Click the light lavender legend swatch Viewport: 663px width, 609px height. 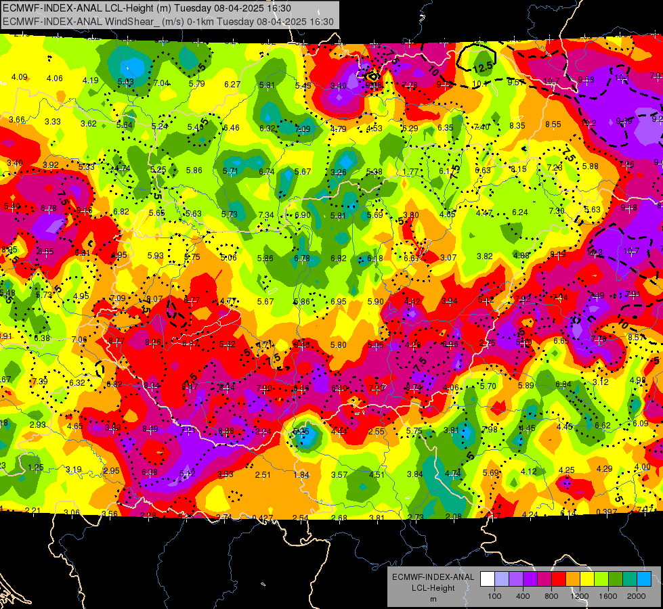[x=502, y=579]
